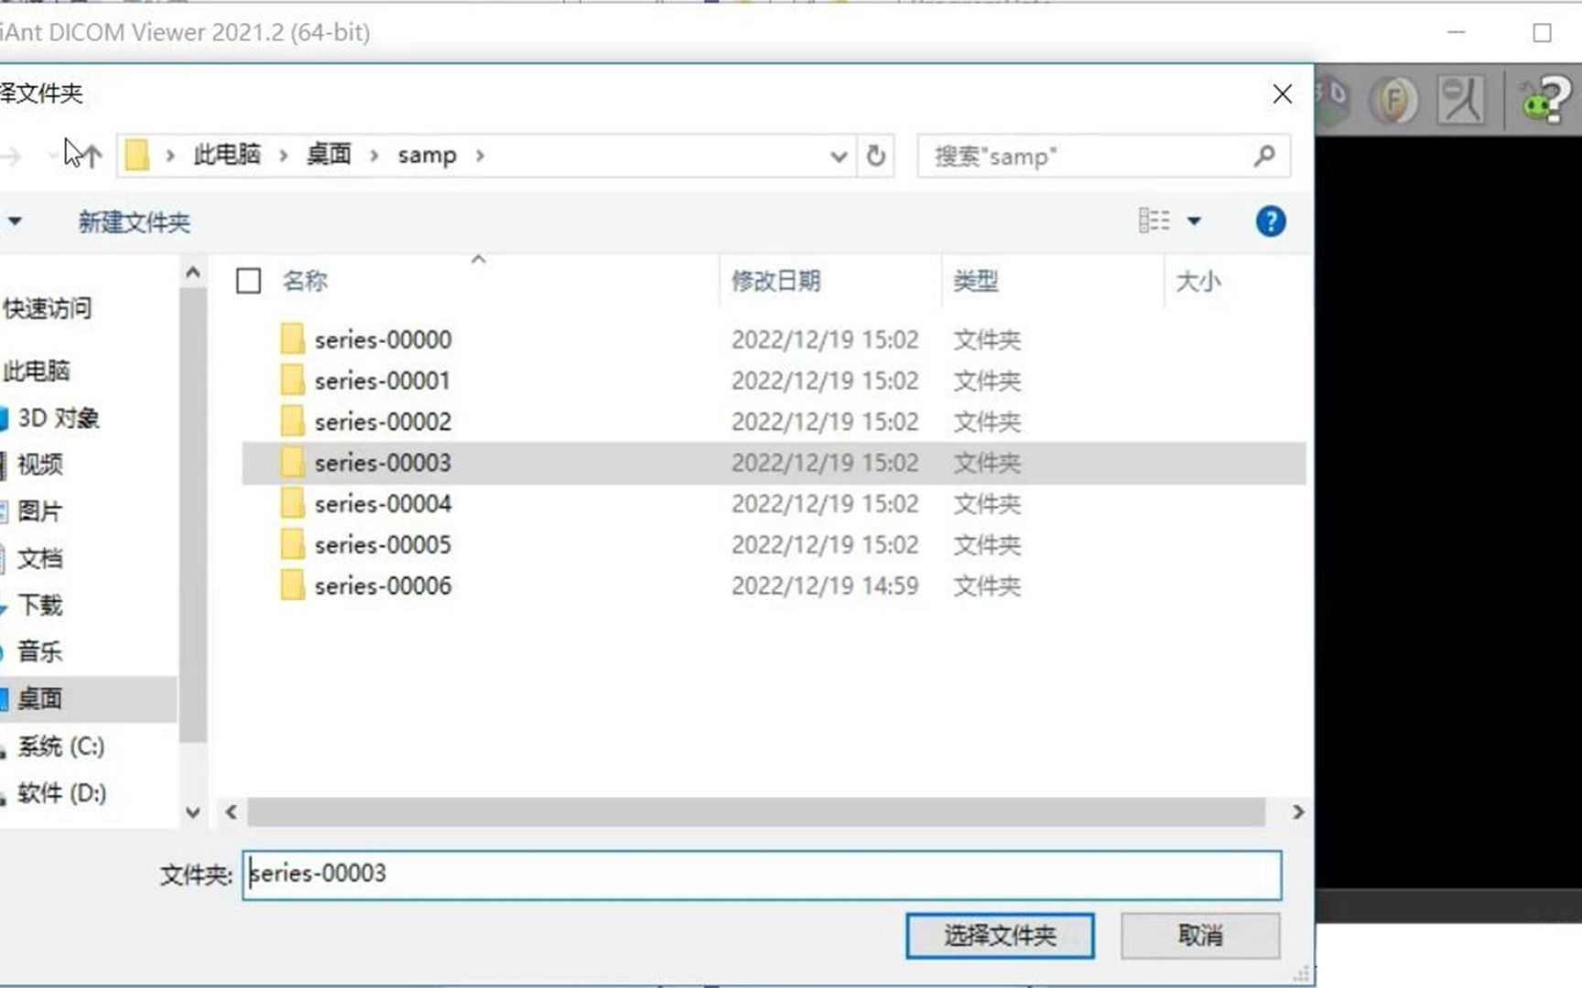Click the navigation pane vertical scrollbar thumb
Viewport: 1582px width, 988px height.
[x=192, y=514]
